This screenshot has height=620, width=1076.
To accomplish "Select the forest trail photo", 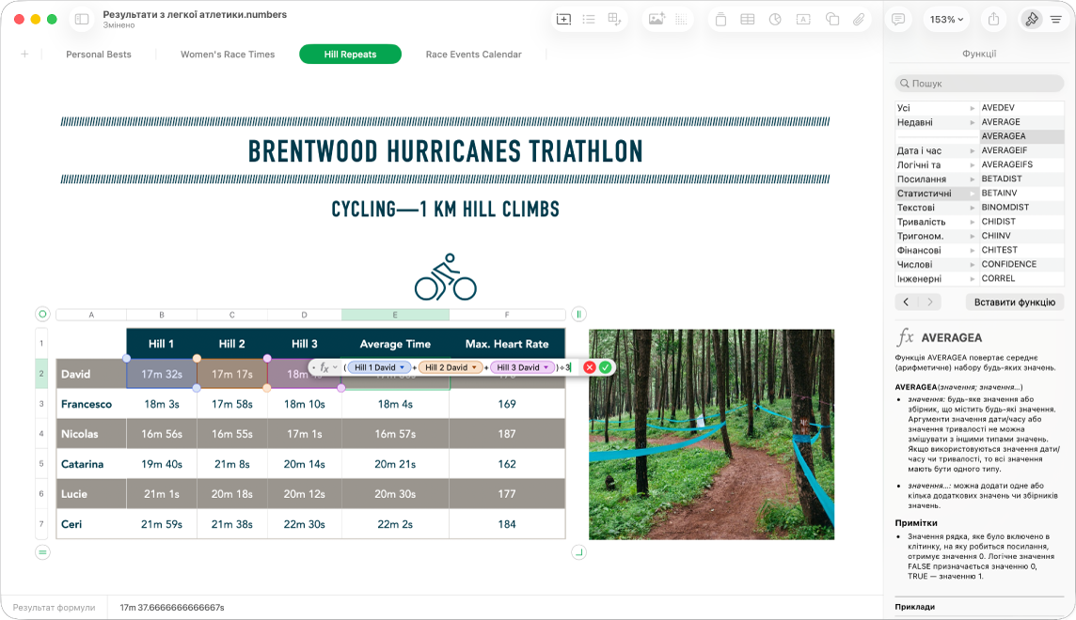I will [712, 434].
